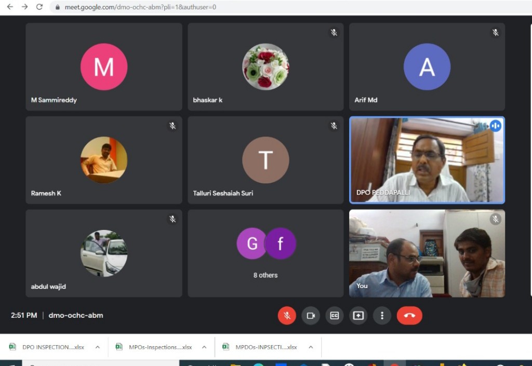Screen dimensions: 532x366
Task: Unmute the microphone button
Action: [287, 316]
